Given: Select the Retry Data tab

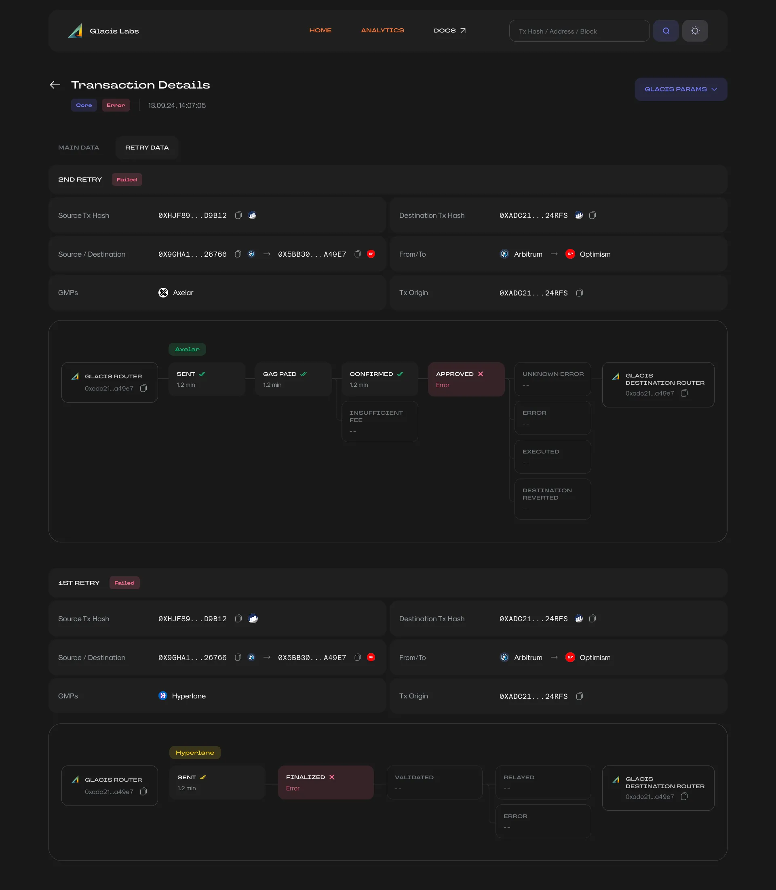Looking at the screenshot, I should tap(147, 148).
